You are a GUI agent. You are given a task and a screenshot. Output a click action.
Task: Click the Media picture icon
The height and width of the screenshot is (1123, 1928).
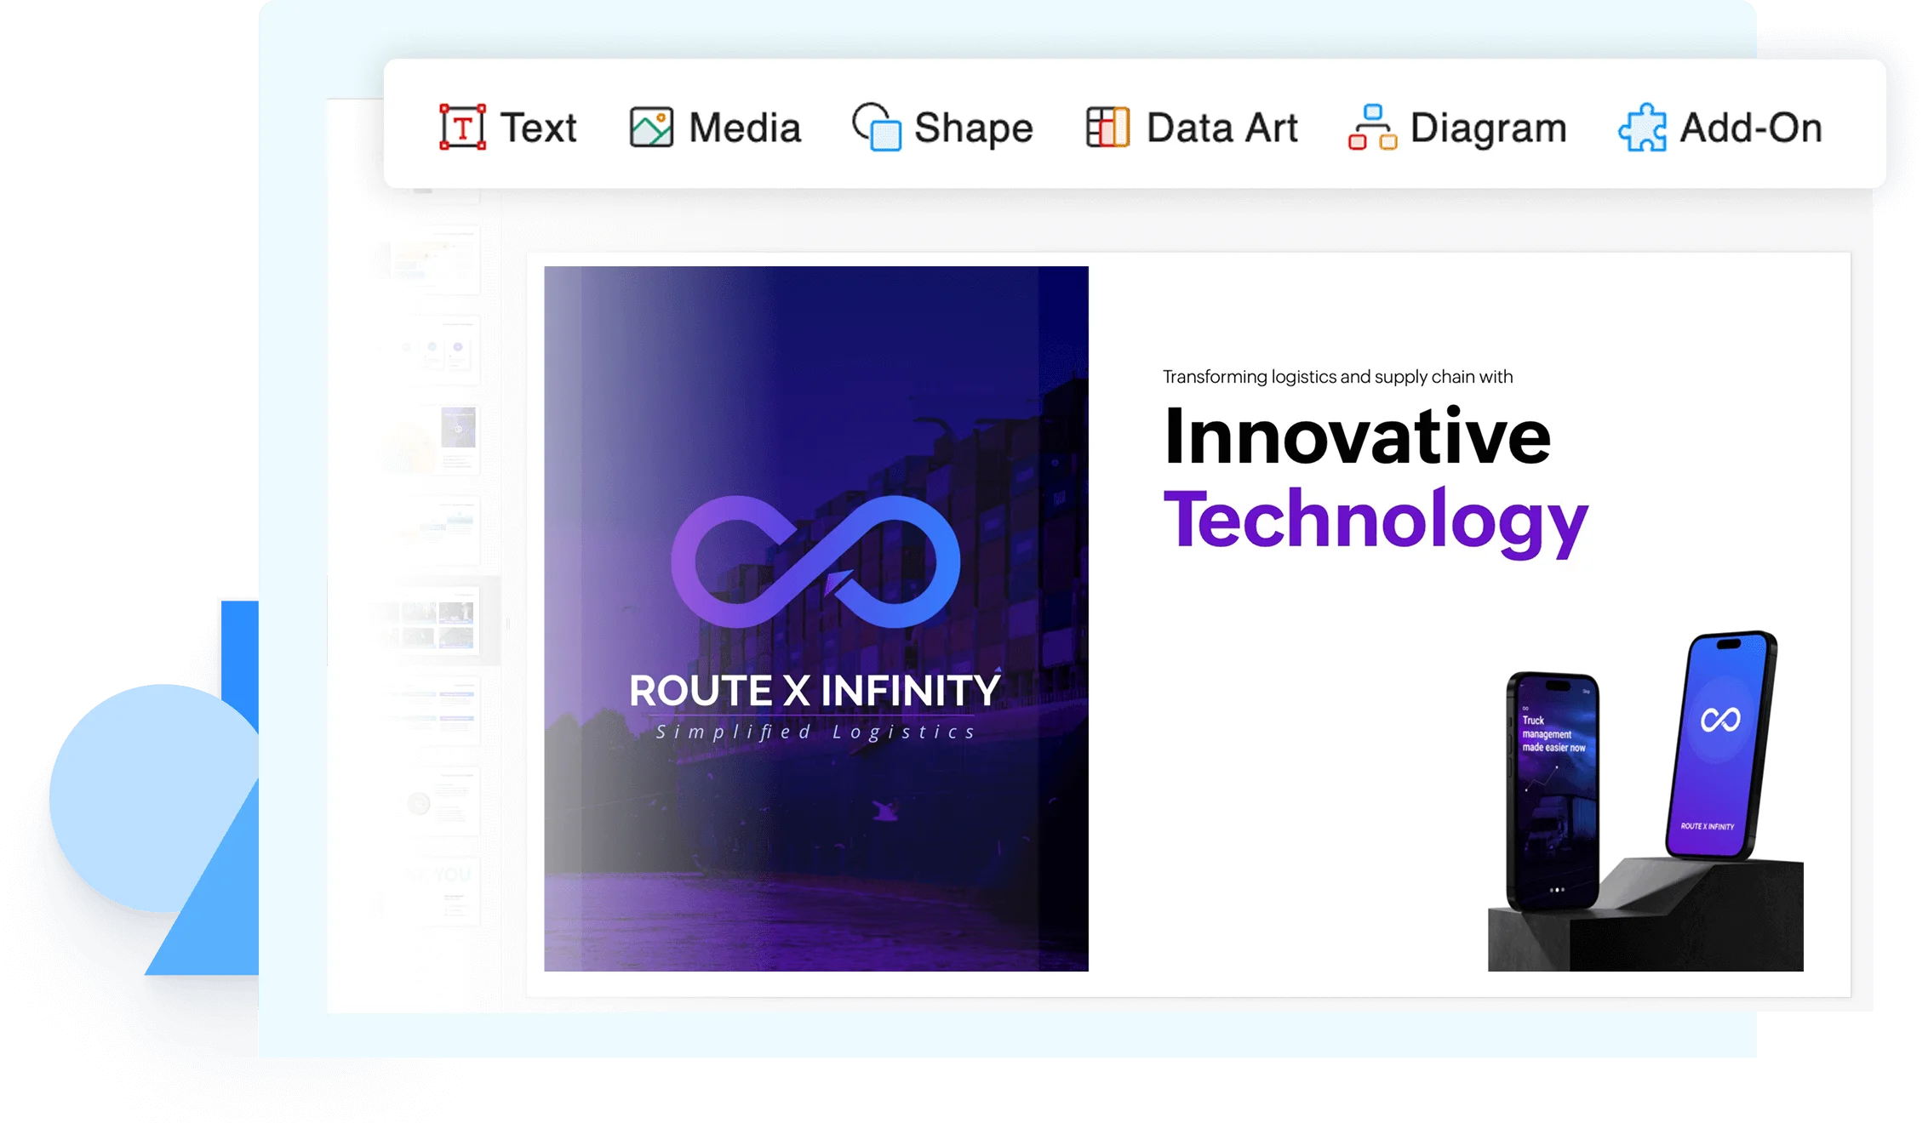tap(651, 128)
